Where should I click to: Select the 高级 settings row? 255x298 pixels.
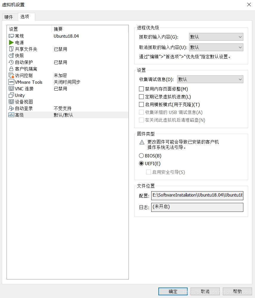[x=68, y=115]
